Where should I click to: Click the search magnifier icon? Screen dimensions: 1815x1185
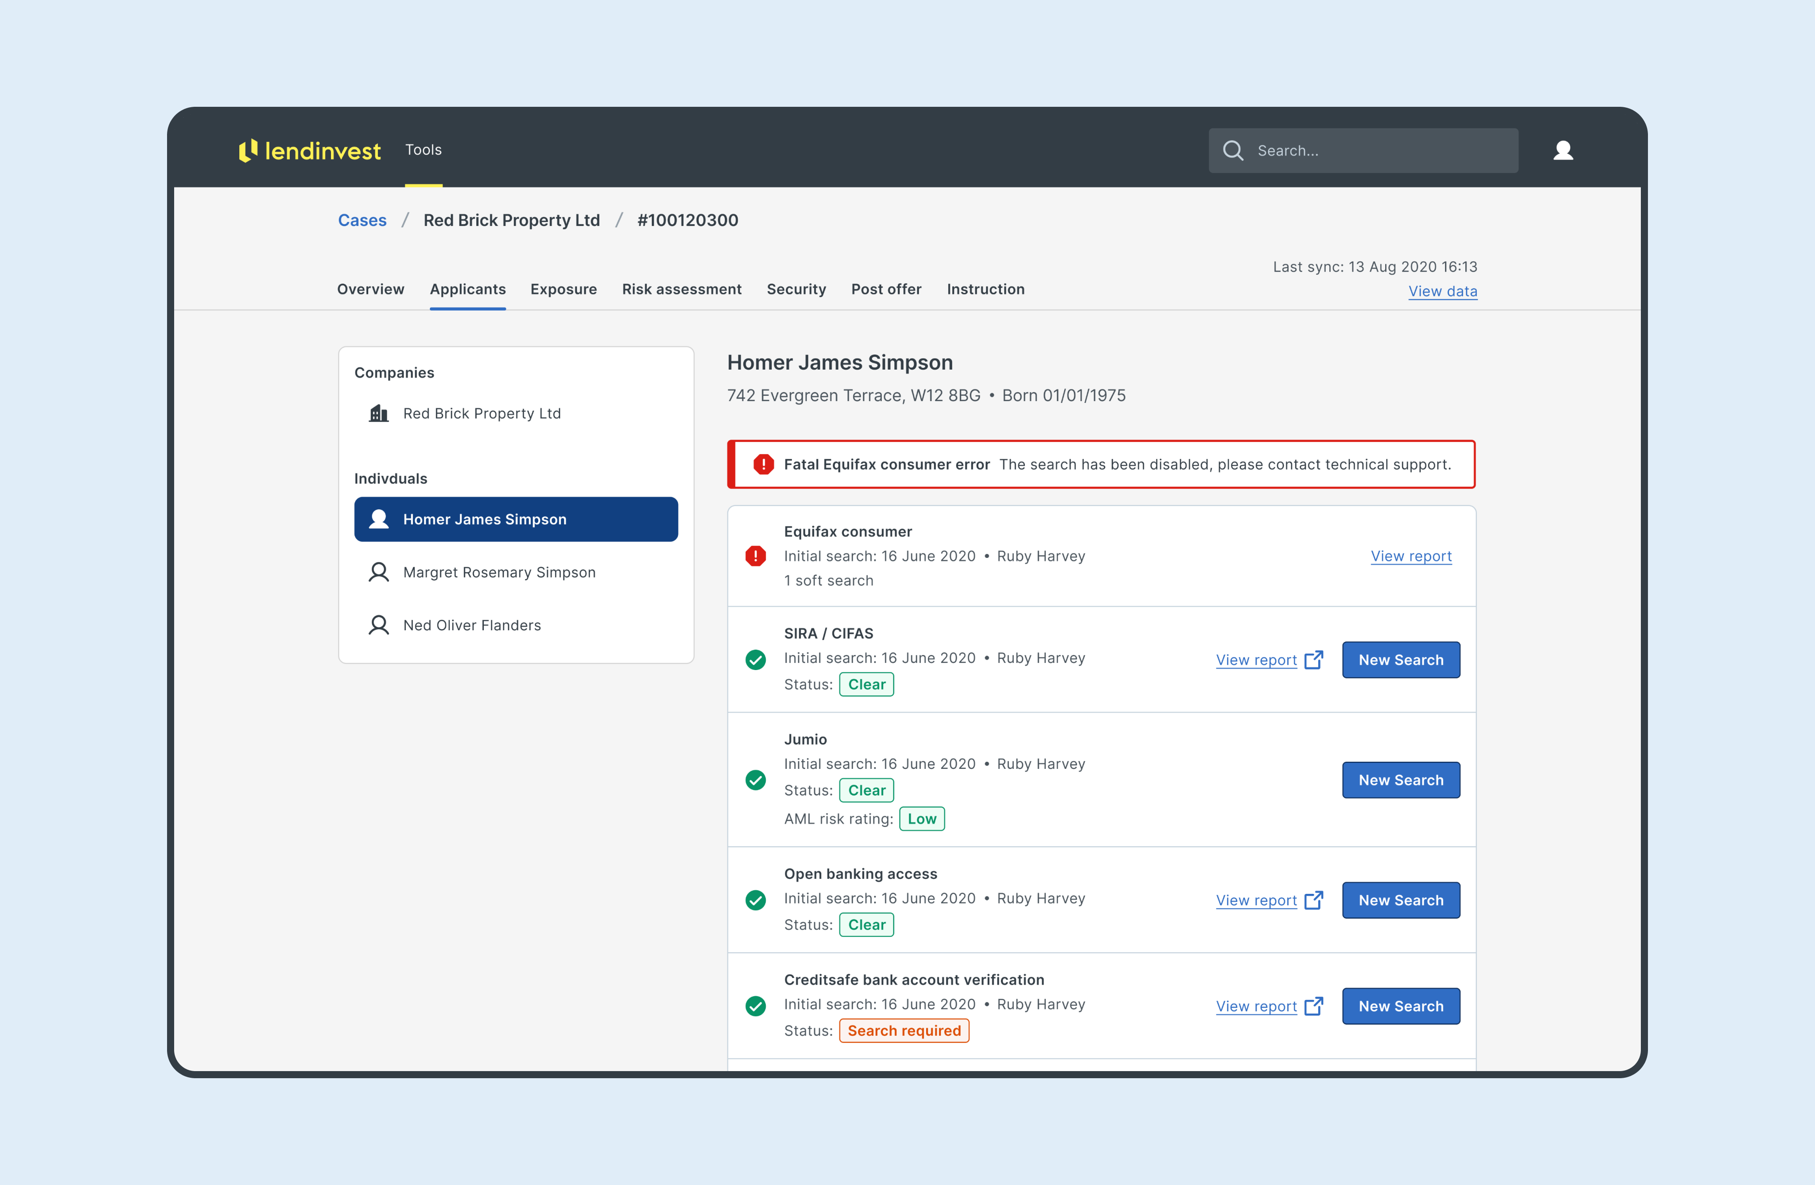(1232, 150)
